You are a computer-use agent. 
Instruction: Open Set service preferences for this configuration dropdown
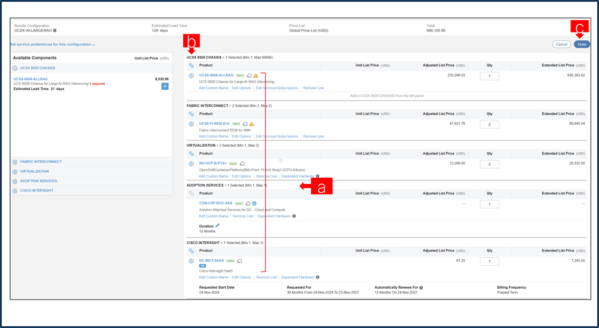point(53,45)
